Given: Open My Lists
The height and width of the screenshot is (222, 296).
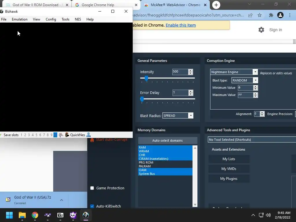Looking at the screenshot, I should 229,159.
